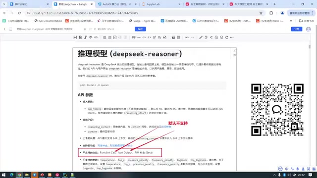Open the taskbar notification center
317x178 pixels.
click(x=311, y=175)
